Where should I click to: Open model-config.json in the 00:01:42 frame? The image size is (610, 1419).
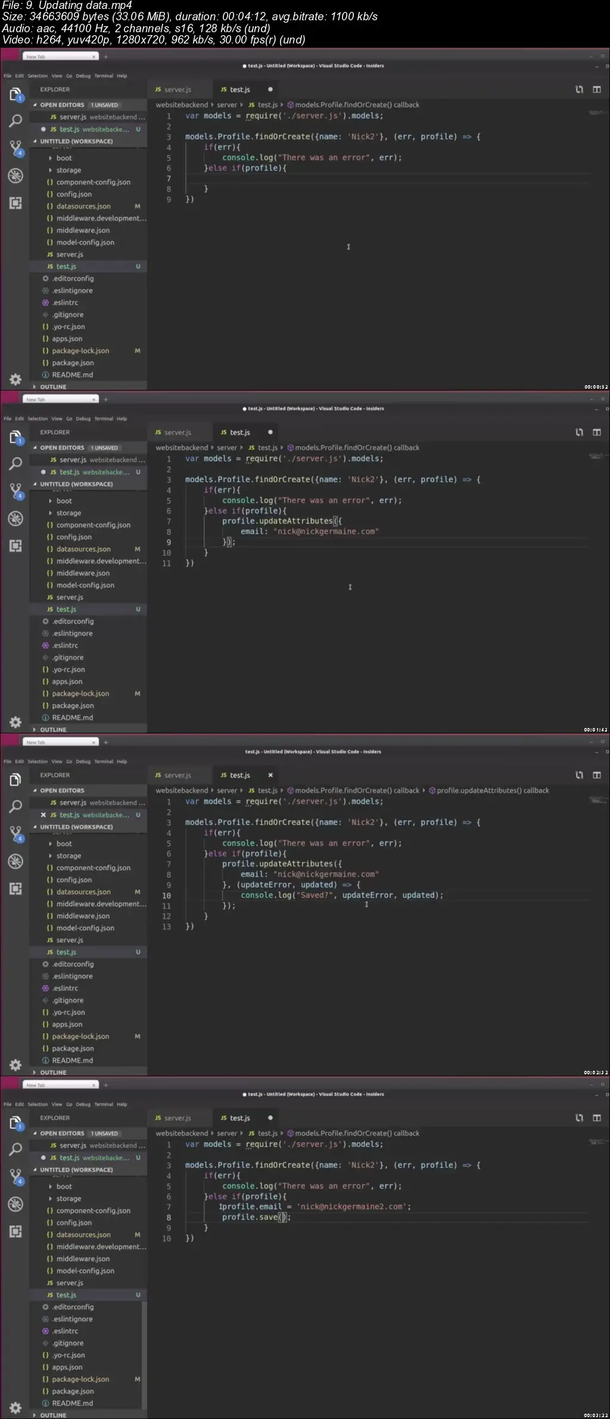tap(85, 585)
